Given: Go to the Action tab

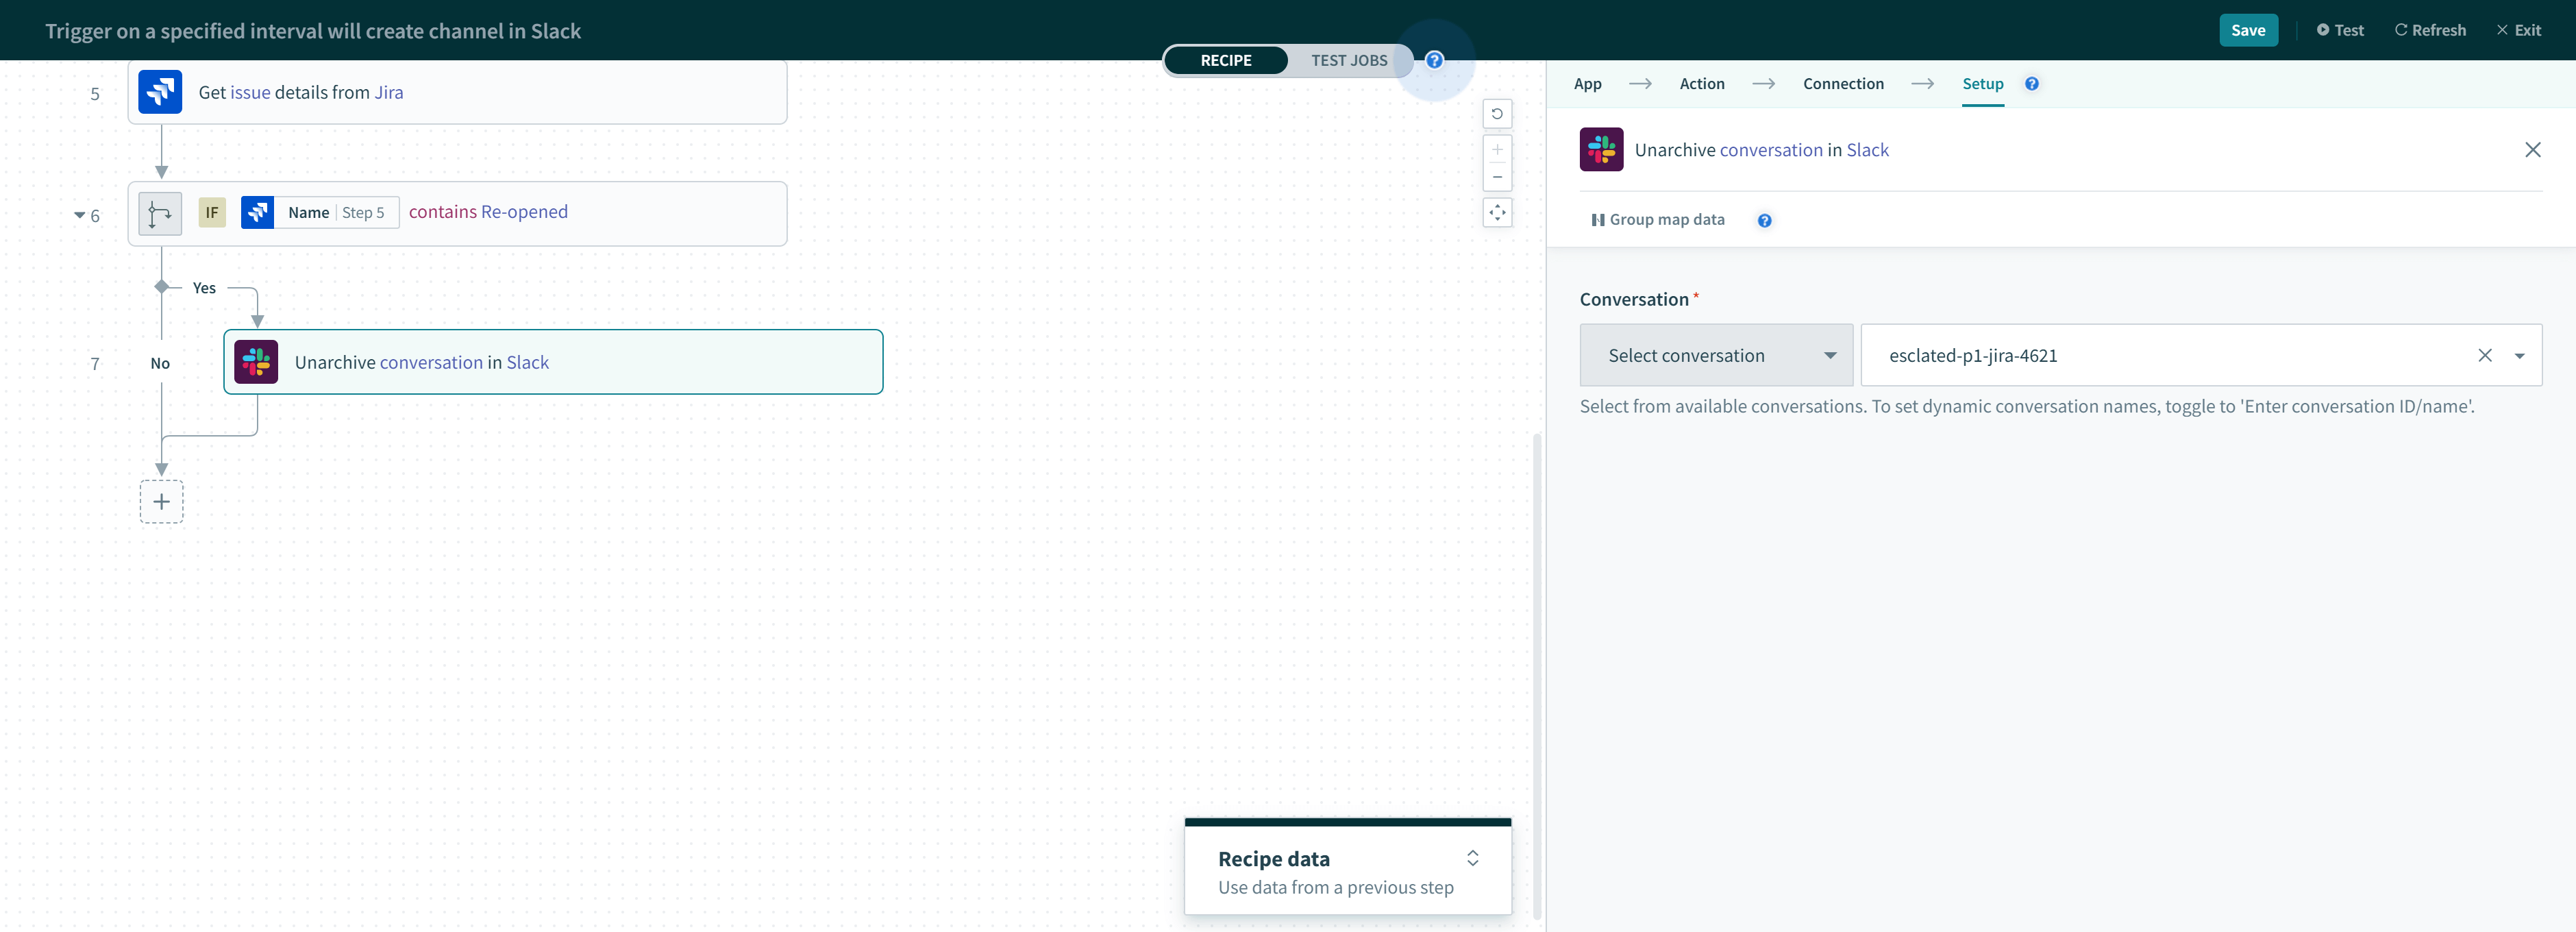Looking at the screenshot, I should click(x=1701, y=84).
